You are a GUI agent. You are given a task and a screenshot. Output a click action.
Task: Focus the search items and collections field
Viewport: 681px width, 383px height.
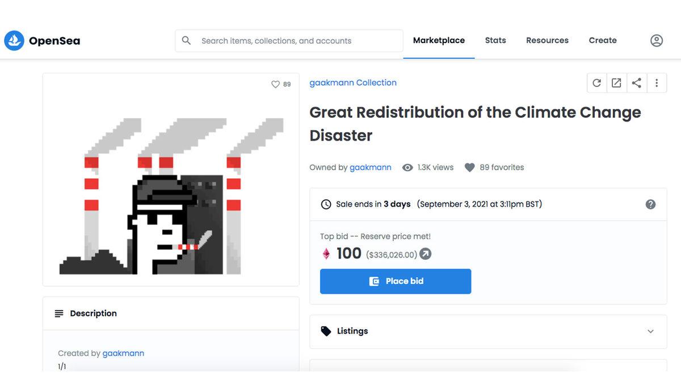pyautogui.click(x=295, y=41)
